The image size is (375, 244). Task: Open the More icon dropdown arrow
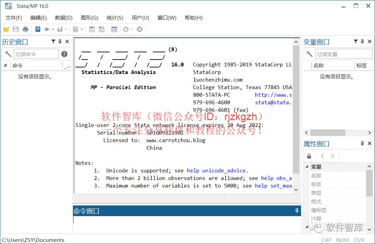point(132,30)
